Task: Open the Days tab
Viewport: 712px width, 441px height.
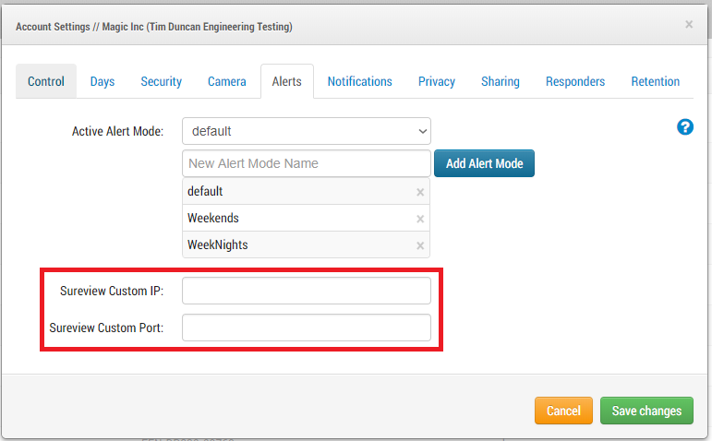Action: pyautogui.click(x=103, y=81)
